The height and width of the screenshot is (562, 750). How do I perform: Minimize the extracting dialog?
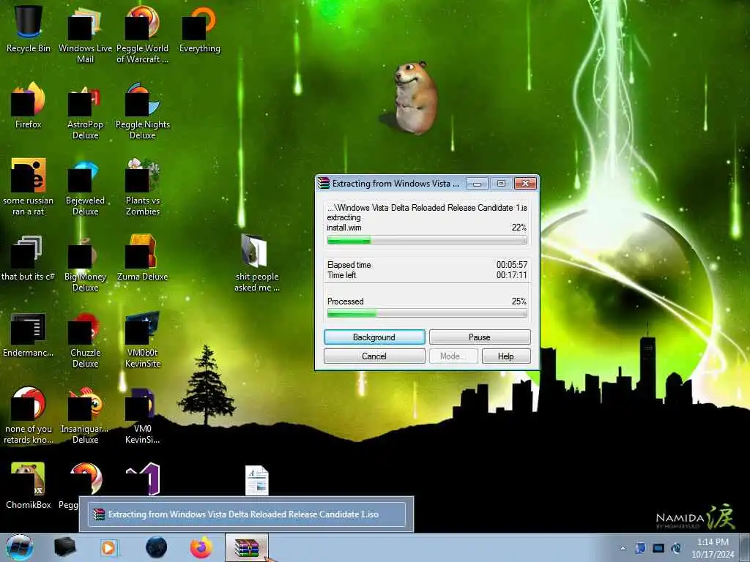pos(476,184)
